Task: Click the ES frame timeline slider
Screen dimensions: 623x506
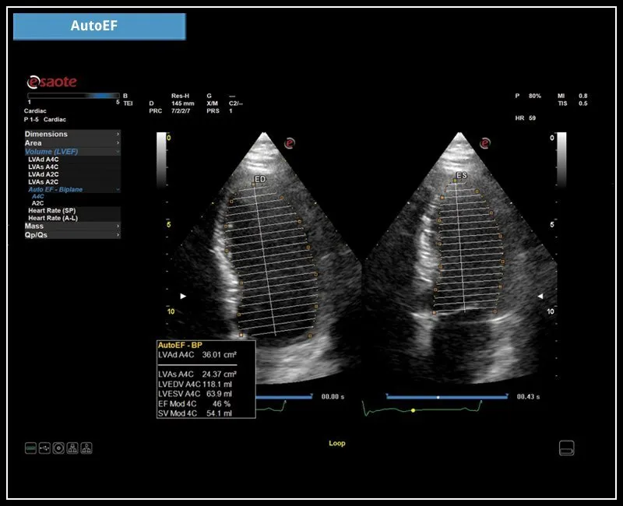Action: (438, 396)
